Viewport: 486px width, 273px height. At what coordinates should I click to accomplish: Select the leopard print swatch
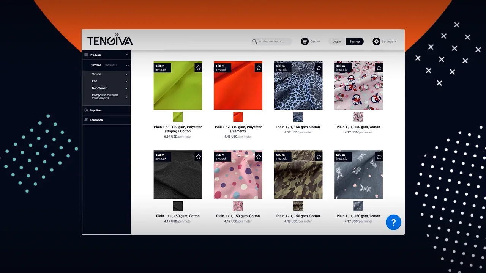pyautogui.click(x=298, y=117)
